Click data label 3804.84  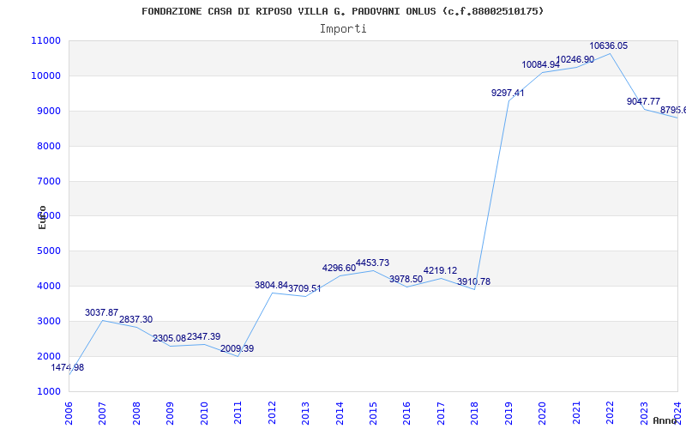pyautogui.click(x=271, y=286)
